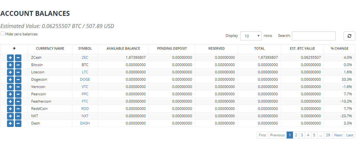This screenshot has height=144, width=358.
Task: Click the -10.2% change for Feathercoin
Action: 346,101
